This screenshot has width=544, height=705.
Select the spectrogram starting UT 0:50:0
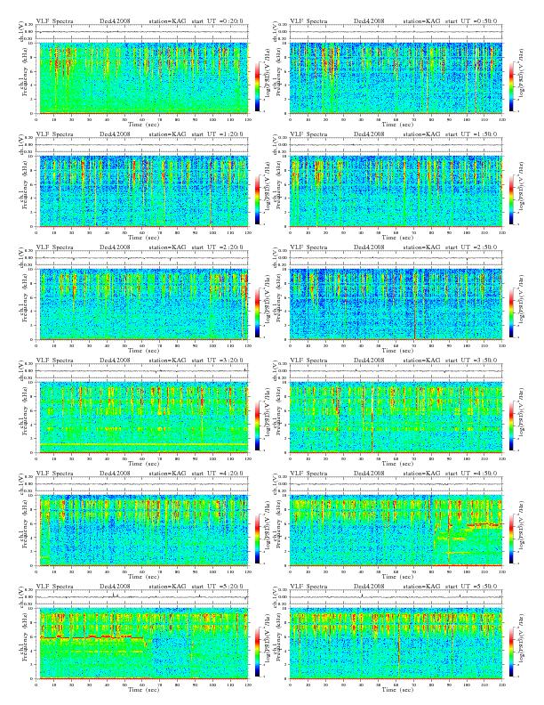coord(396,77)
